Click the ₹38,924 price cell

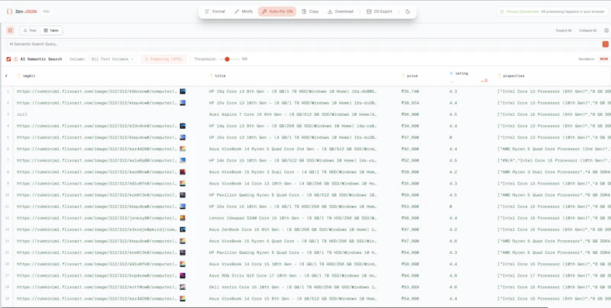[x=410, y=103]
